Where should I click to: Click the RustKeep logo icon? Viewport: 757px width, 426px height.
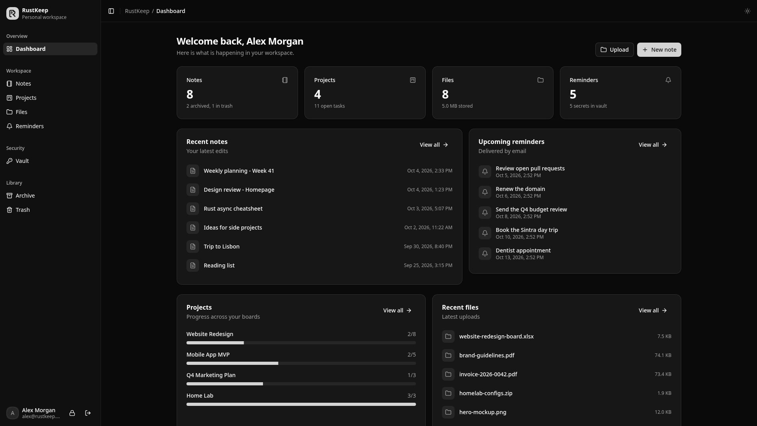click(x=13, y=13)
